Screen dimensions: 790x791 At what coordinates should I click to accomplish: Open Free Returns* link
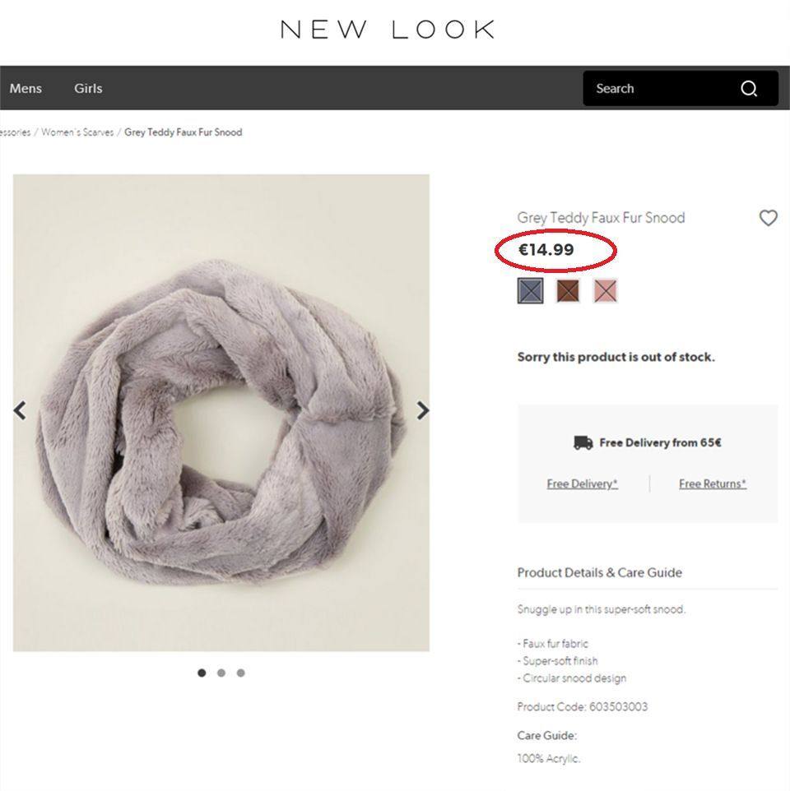click(713, 483)
